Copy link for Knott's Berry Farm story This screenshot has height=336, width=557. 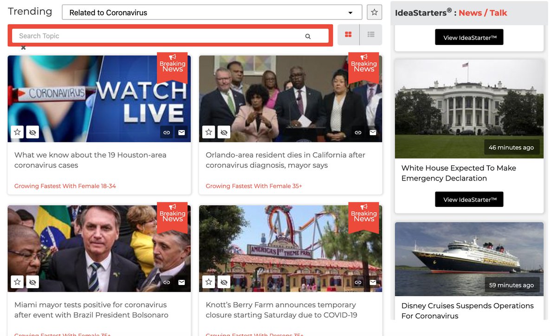[x=358, y=282]
